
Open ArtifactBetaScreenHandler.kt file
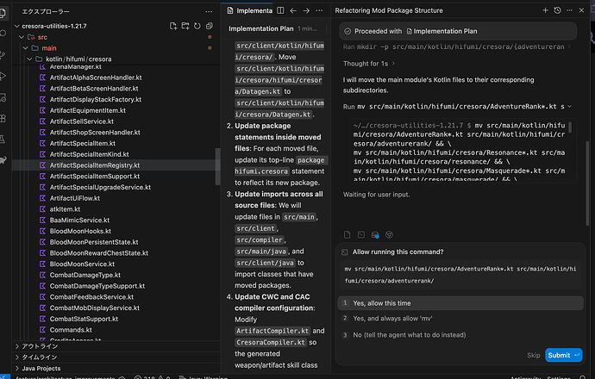click(x=94, y=89)
